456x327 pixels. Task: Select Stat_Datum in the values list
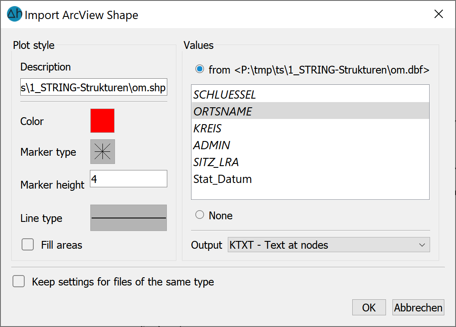click(x=310, y=178)
